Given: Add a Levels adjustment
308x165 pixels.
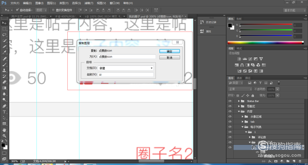Looking at the screenshot, I should click(x=245, y=59).
